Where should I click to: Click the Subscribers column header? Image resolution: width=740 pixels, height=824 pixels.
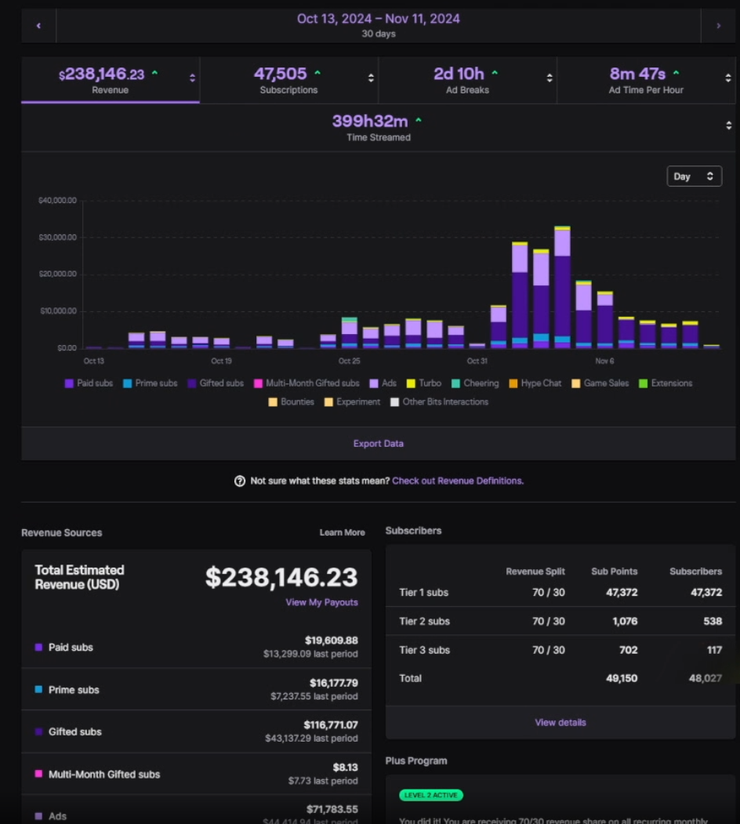[696, 572]
